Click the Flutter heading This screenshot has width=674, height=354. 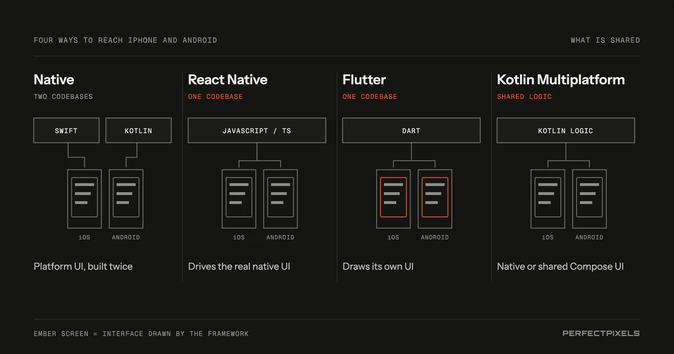click(x=364, y=80)
